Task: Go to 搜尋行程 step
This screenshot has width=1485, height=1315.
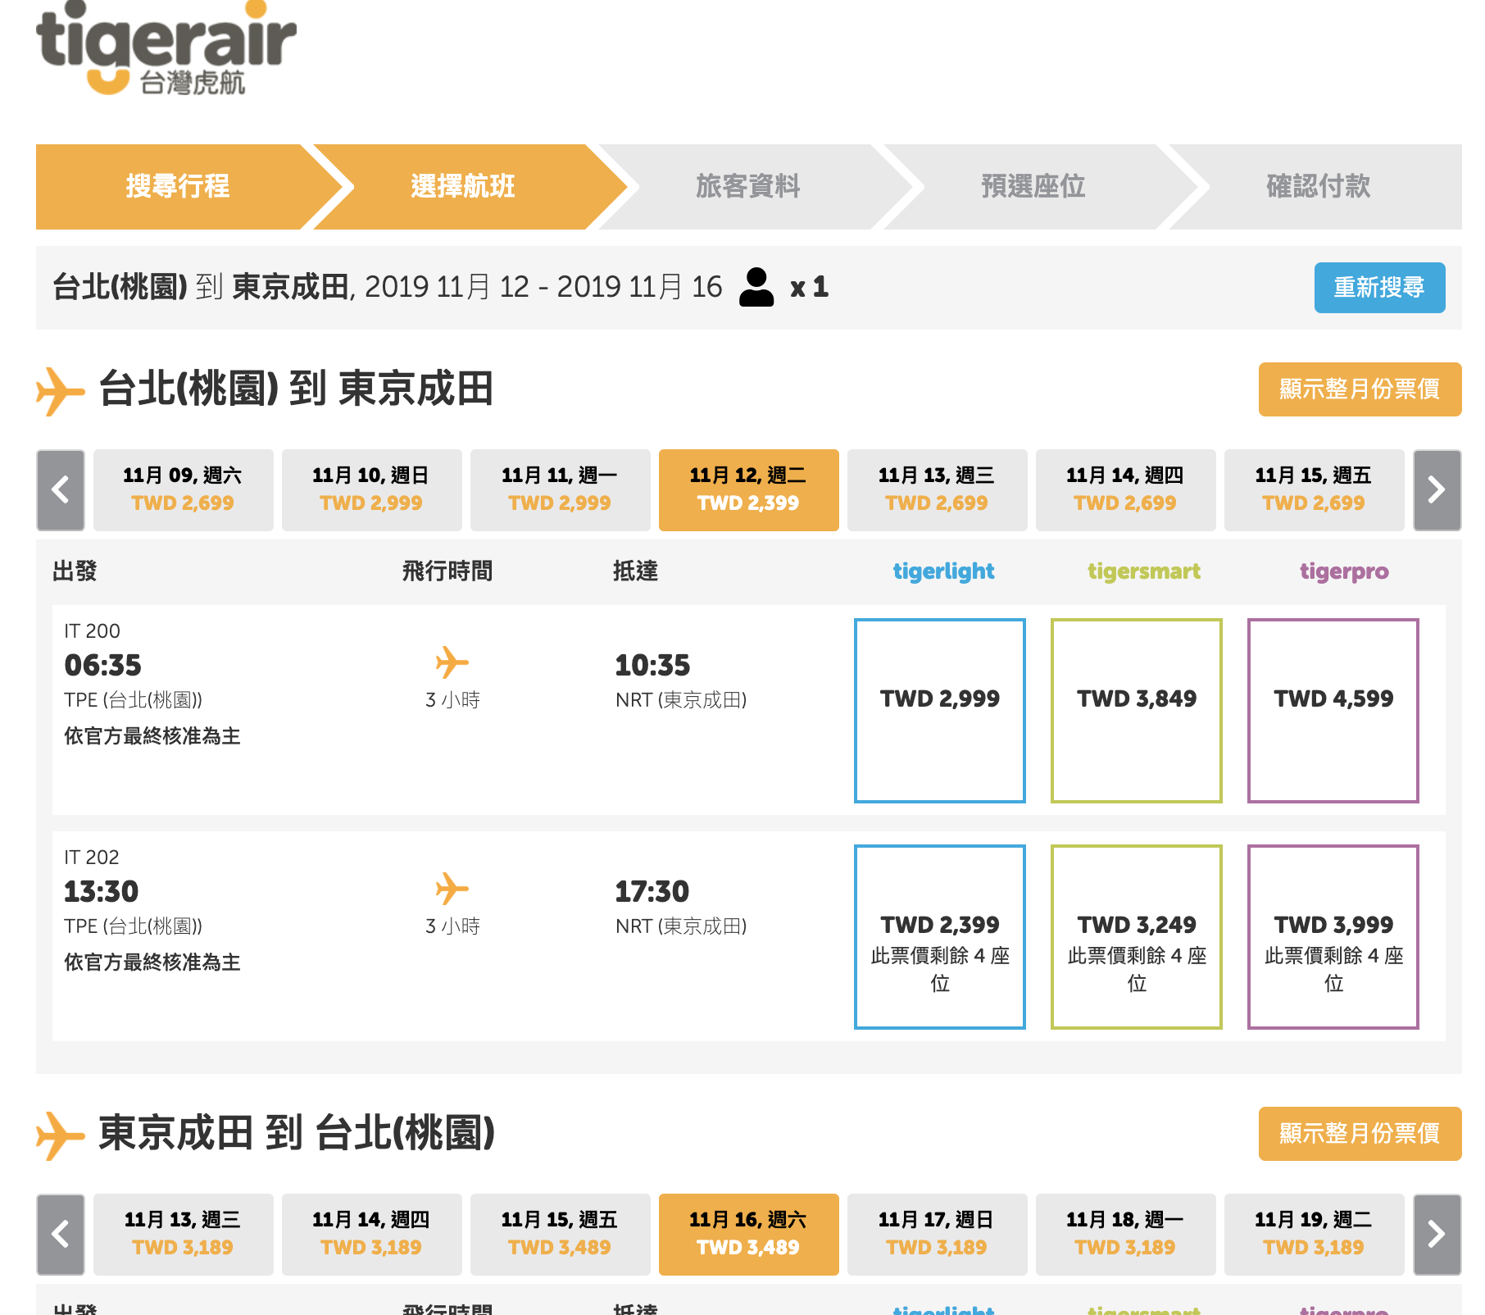Action: coord(178,187)
